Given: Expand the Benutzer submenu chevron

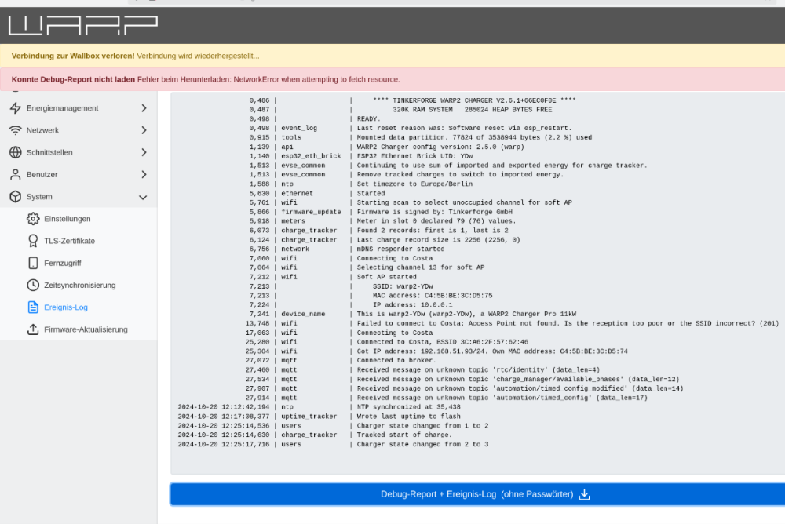Looking at the screenshot, I should [x=144, y=174].
